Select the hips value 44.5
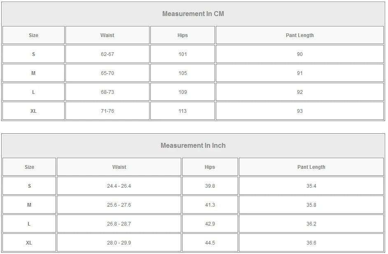 [210, 243]
